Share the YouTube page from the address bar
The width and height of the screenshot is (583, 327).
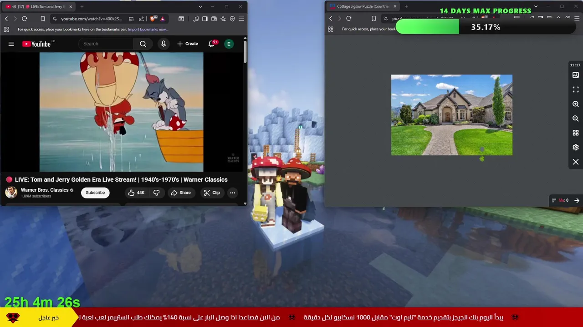(x=142, y=19)
